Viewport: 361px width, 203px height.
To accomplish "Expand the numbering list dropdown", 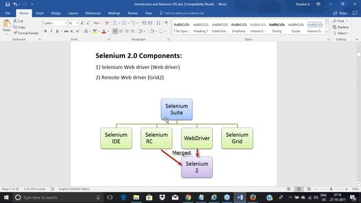I will [x=129, y=23].
